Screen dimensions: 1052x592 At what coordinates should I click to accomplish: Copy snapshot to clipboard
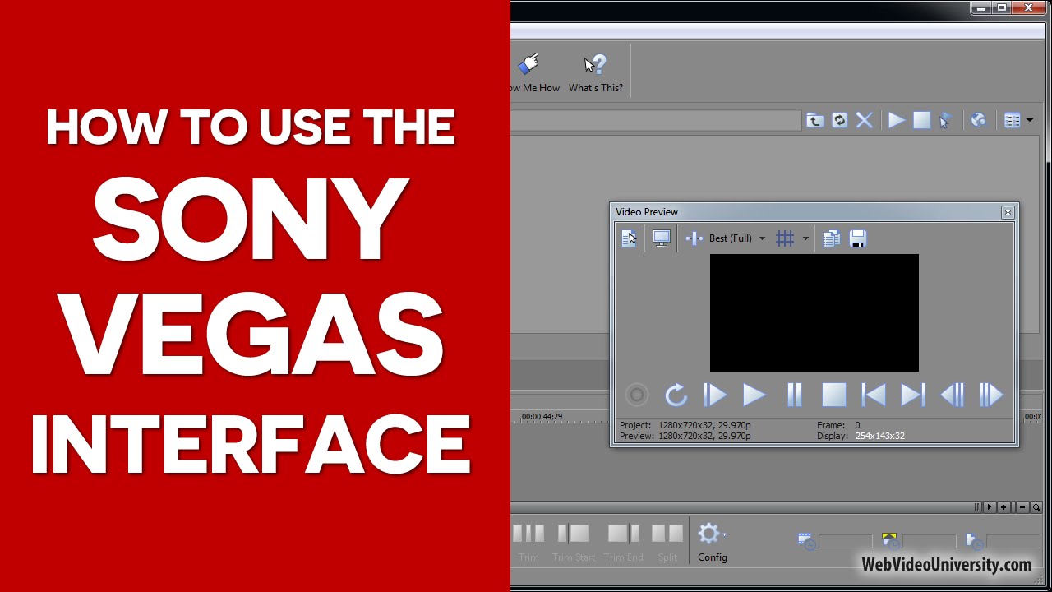point(831,238)
